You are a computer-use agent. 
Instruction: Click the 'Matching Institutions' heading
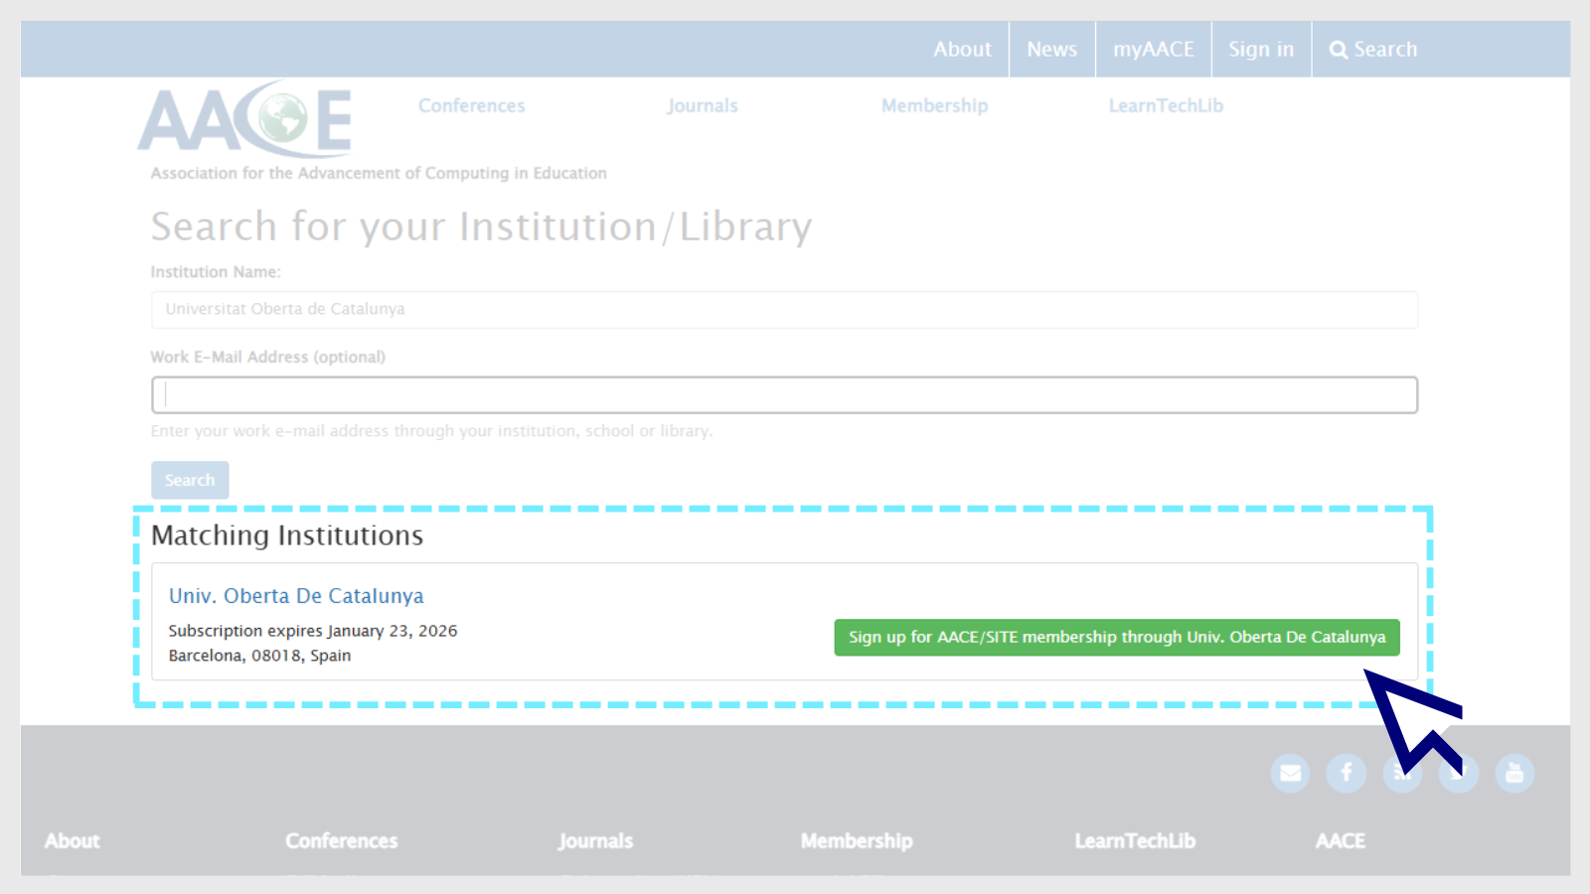287,535
